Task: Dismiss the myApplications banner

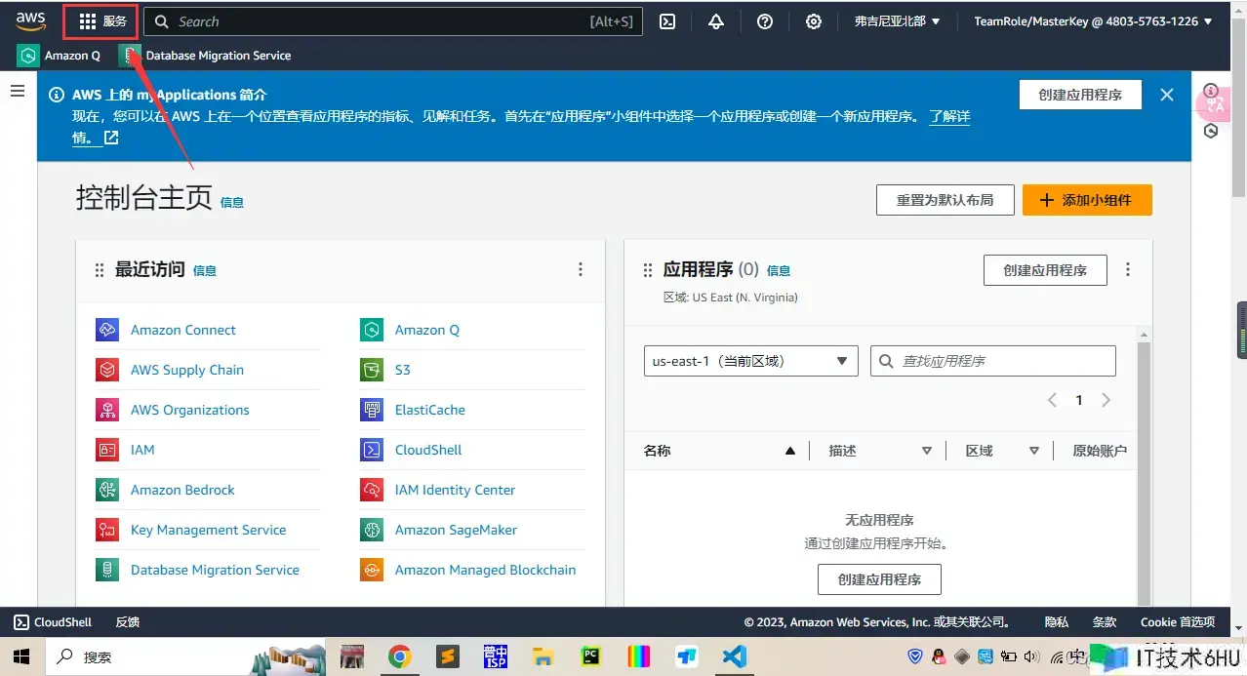Action: tap(1167, 95)
